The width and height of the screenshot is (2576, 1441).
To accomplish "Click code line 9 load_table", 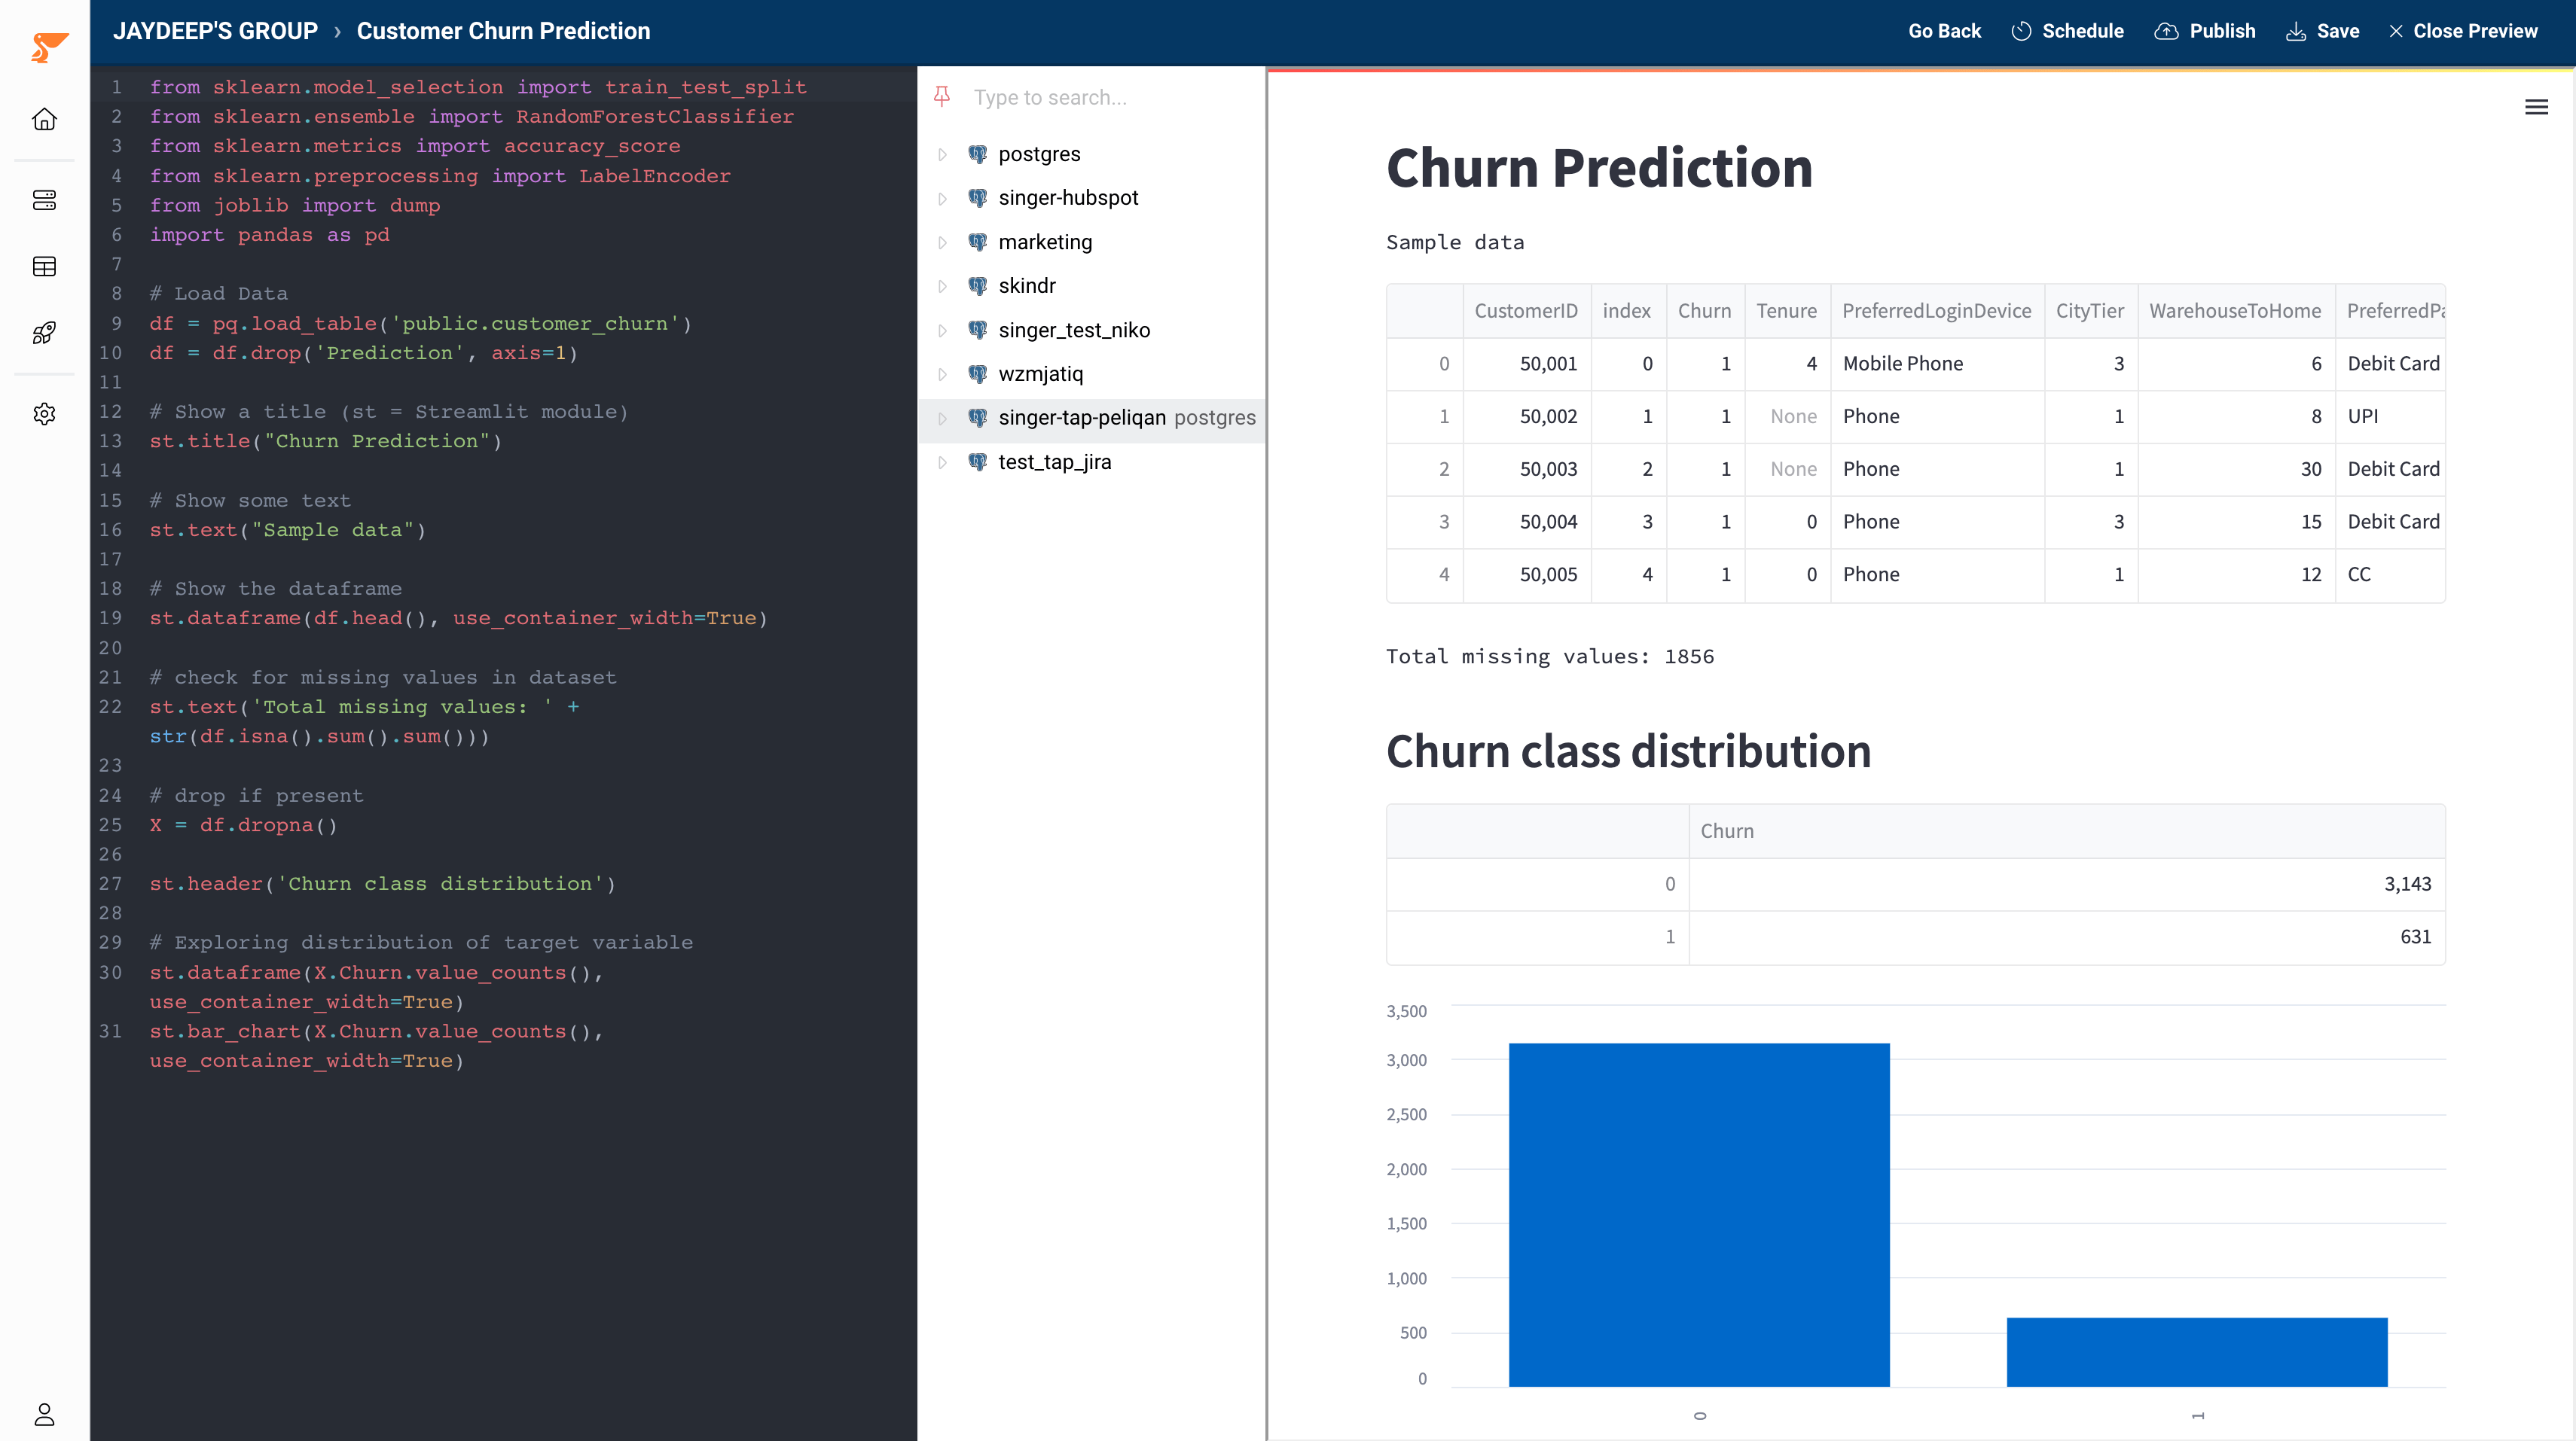I will pyautogui.click(x=420, y=323).
